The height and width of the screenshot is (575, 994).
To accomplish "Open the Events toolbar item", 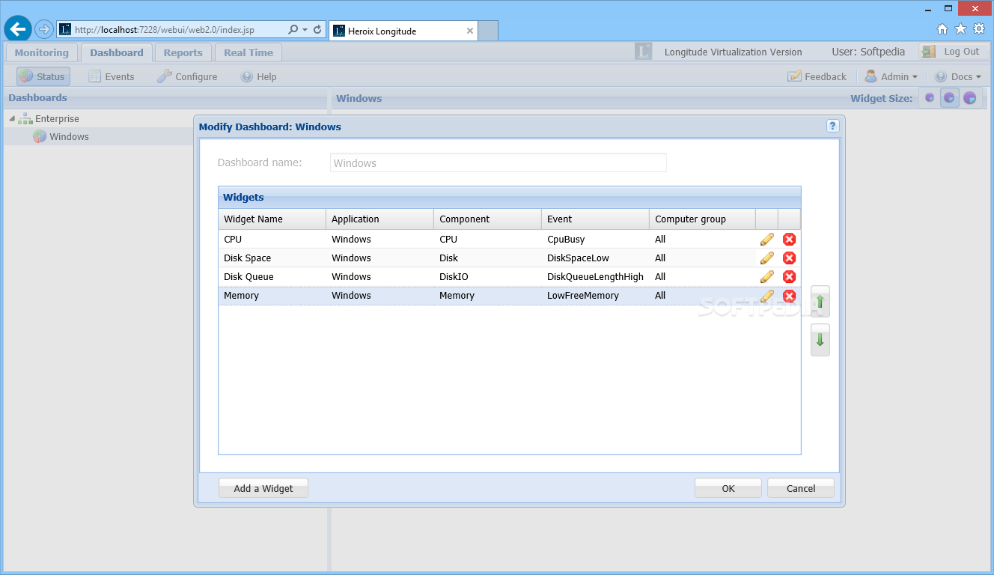I will (112, 76).
